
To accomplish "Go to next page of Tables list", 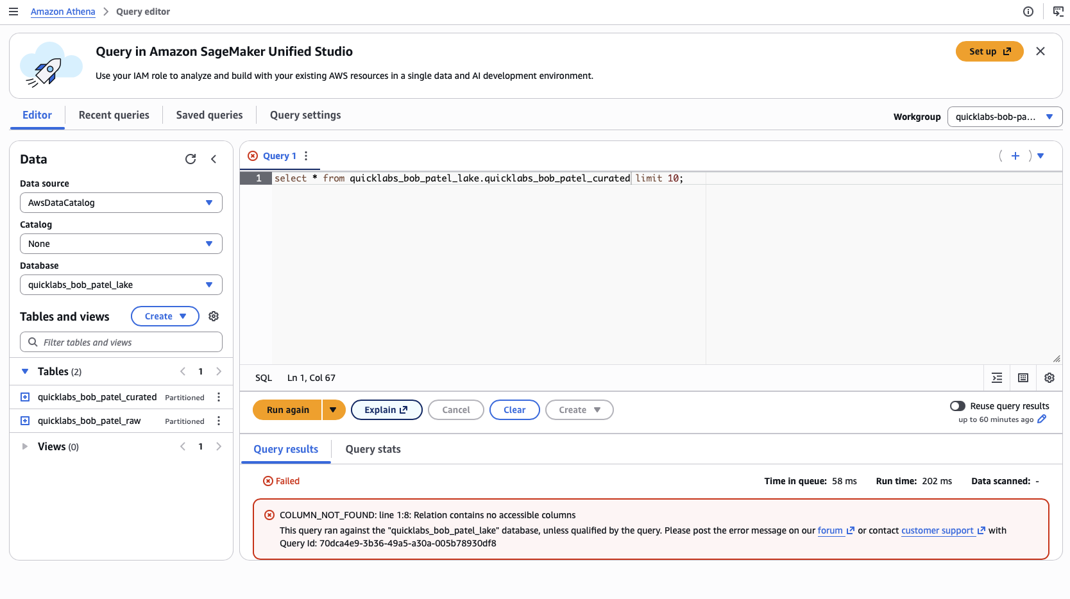I will [219, 371].
